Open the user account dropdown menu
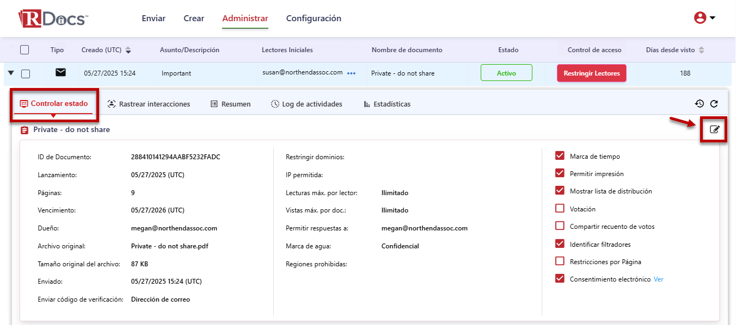The width and height of the screenshot is (736, 325). [704, 18]
